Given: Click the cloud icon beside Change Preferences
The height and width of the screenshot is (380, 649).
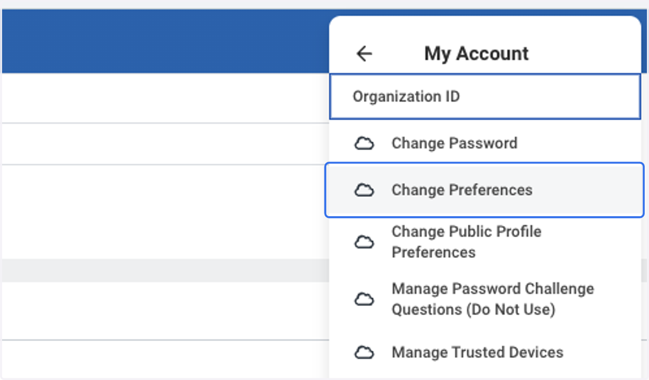Looking at the screenshot, I should [364, 190].
